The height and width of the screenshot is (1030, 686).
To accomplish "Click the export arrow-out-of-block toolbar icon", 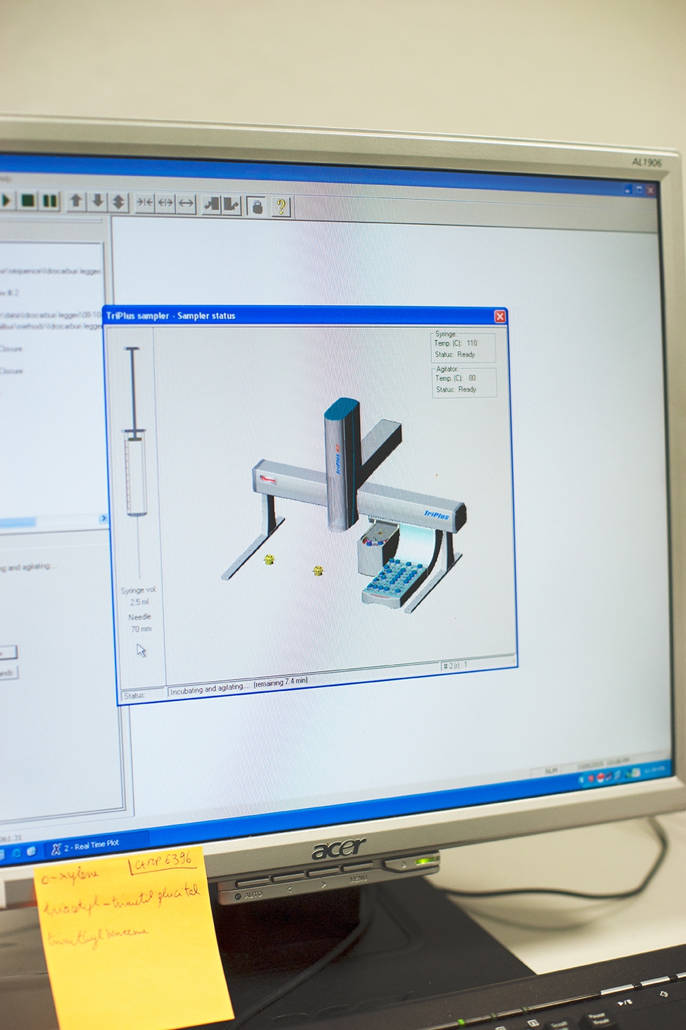I will click(x=232, y=204).
